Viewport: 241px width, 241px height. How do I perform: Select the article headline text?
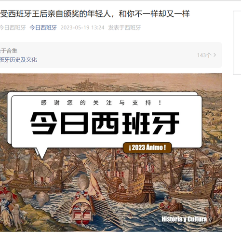(x=95, y=14)
